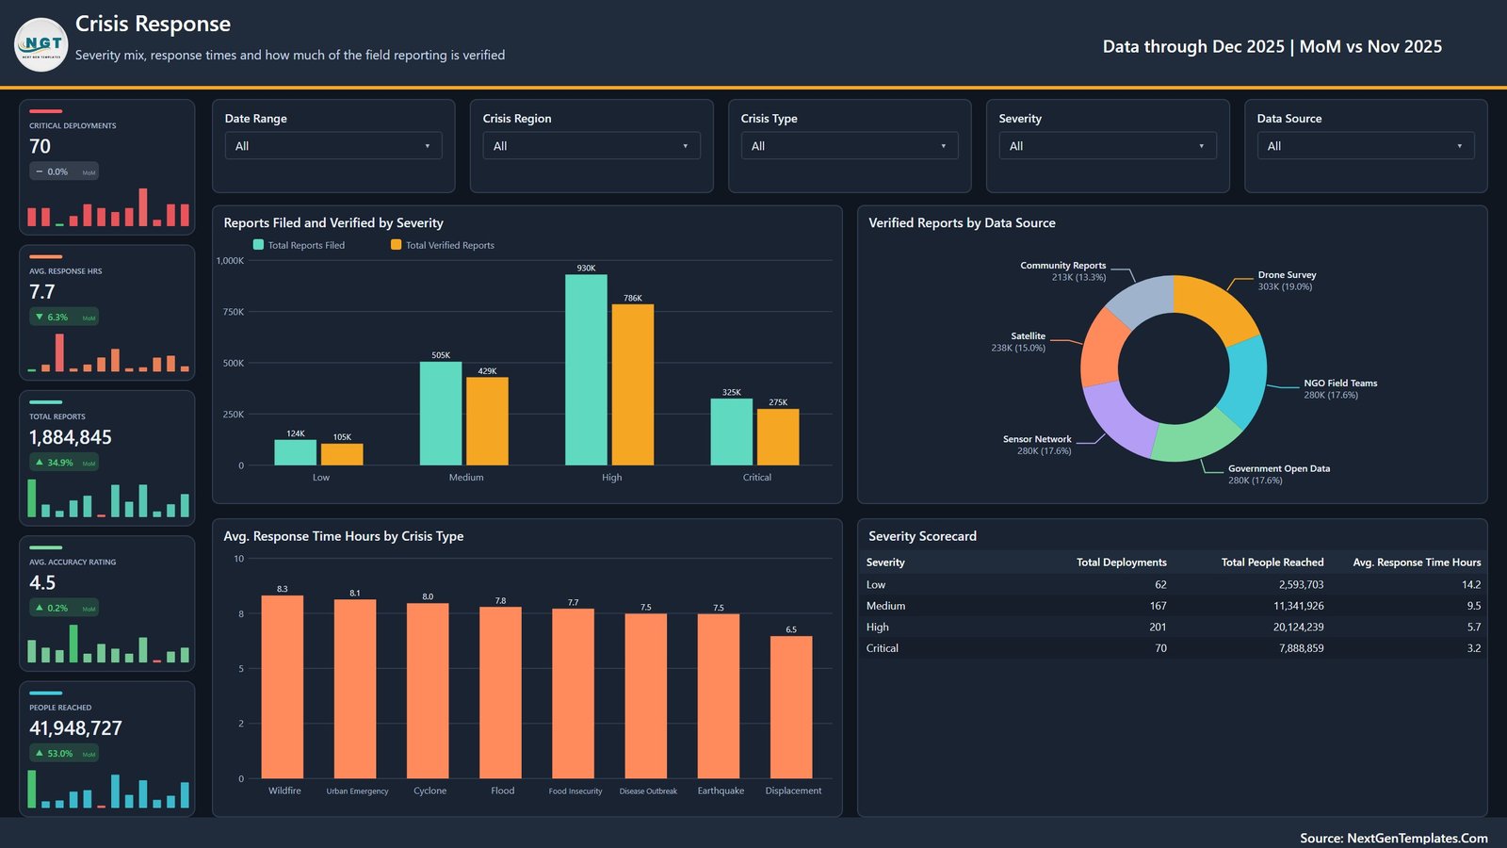The width and height of the screenshot is (1507, 848).
Task: Click the Displacement 6.5 response bar
Action: tap(791, 707)
